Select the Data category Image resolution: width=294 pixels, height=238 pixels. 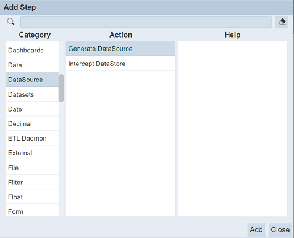coord(32,65)
